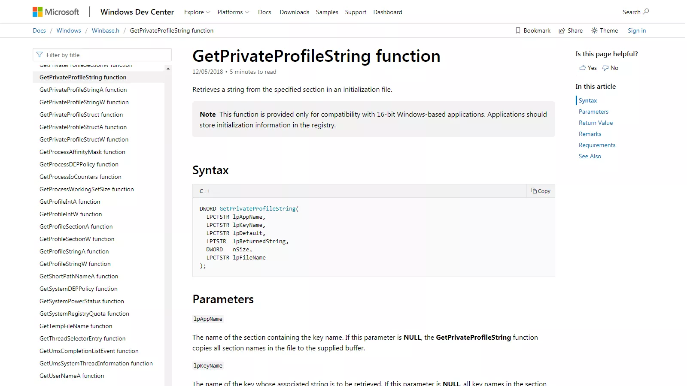The image size is (687, 386).
Task: Open the Docs menu item
Action: click(264, 12)
